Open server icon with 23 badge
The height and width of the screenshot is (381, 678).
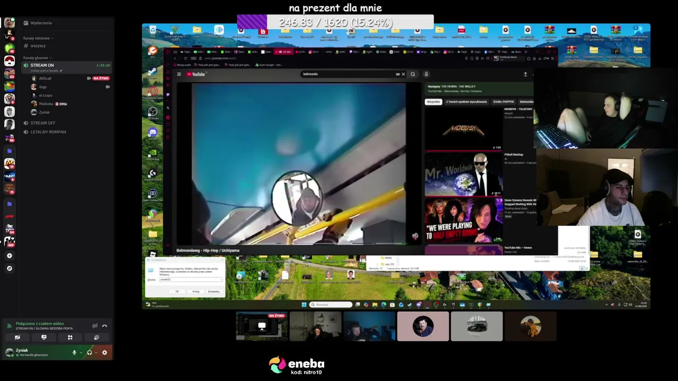pos(10,74)
